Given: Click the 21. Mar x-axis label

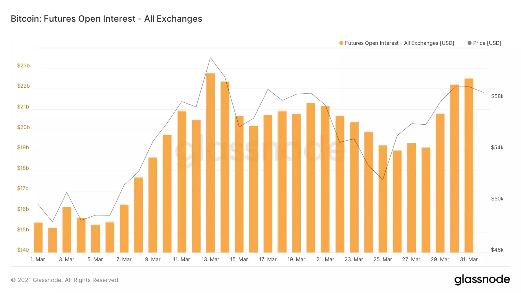Looking at the screenshot, I should [x=325, y=259].
